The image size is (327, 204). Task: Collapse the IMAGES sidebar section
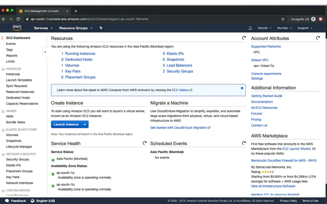pos(3,111)
